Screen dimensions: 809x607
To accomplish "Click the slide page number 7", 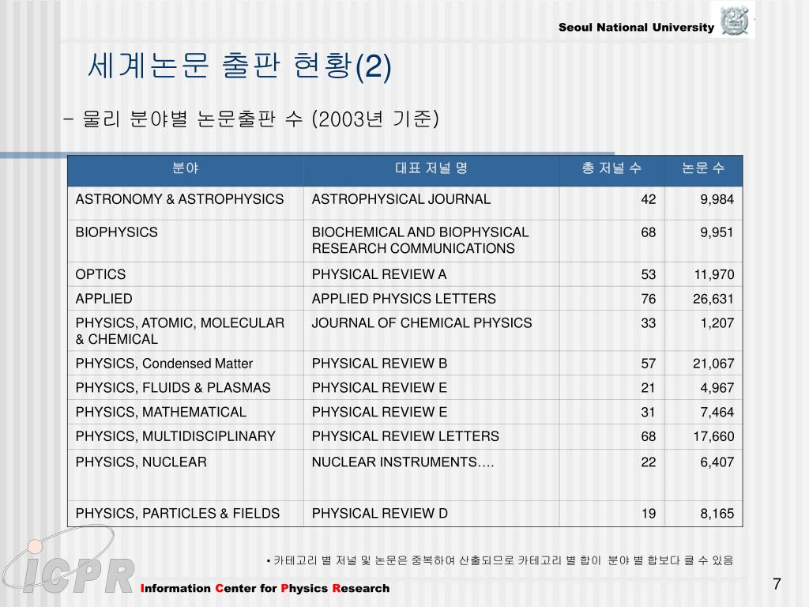I will (777, 584).
